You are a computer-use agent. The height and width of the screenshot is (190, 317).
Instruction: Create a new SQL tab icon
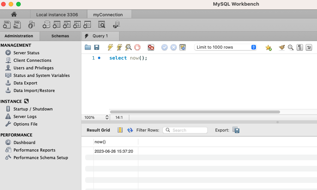click(x=7, y=25)
